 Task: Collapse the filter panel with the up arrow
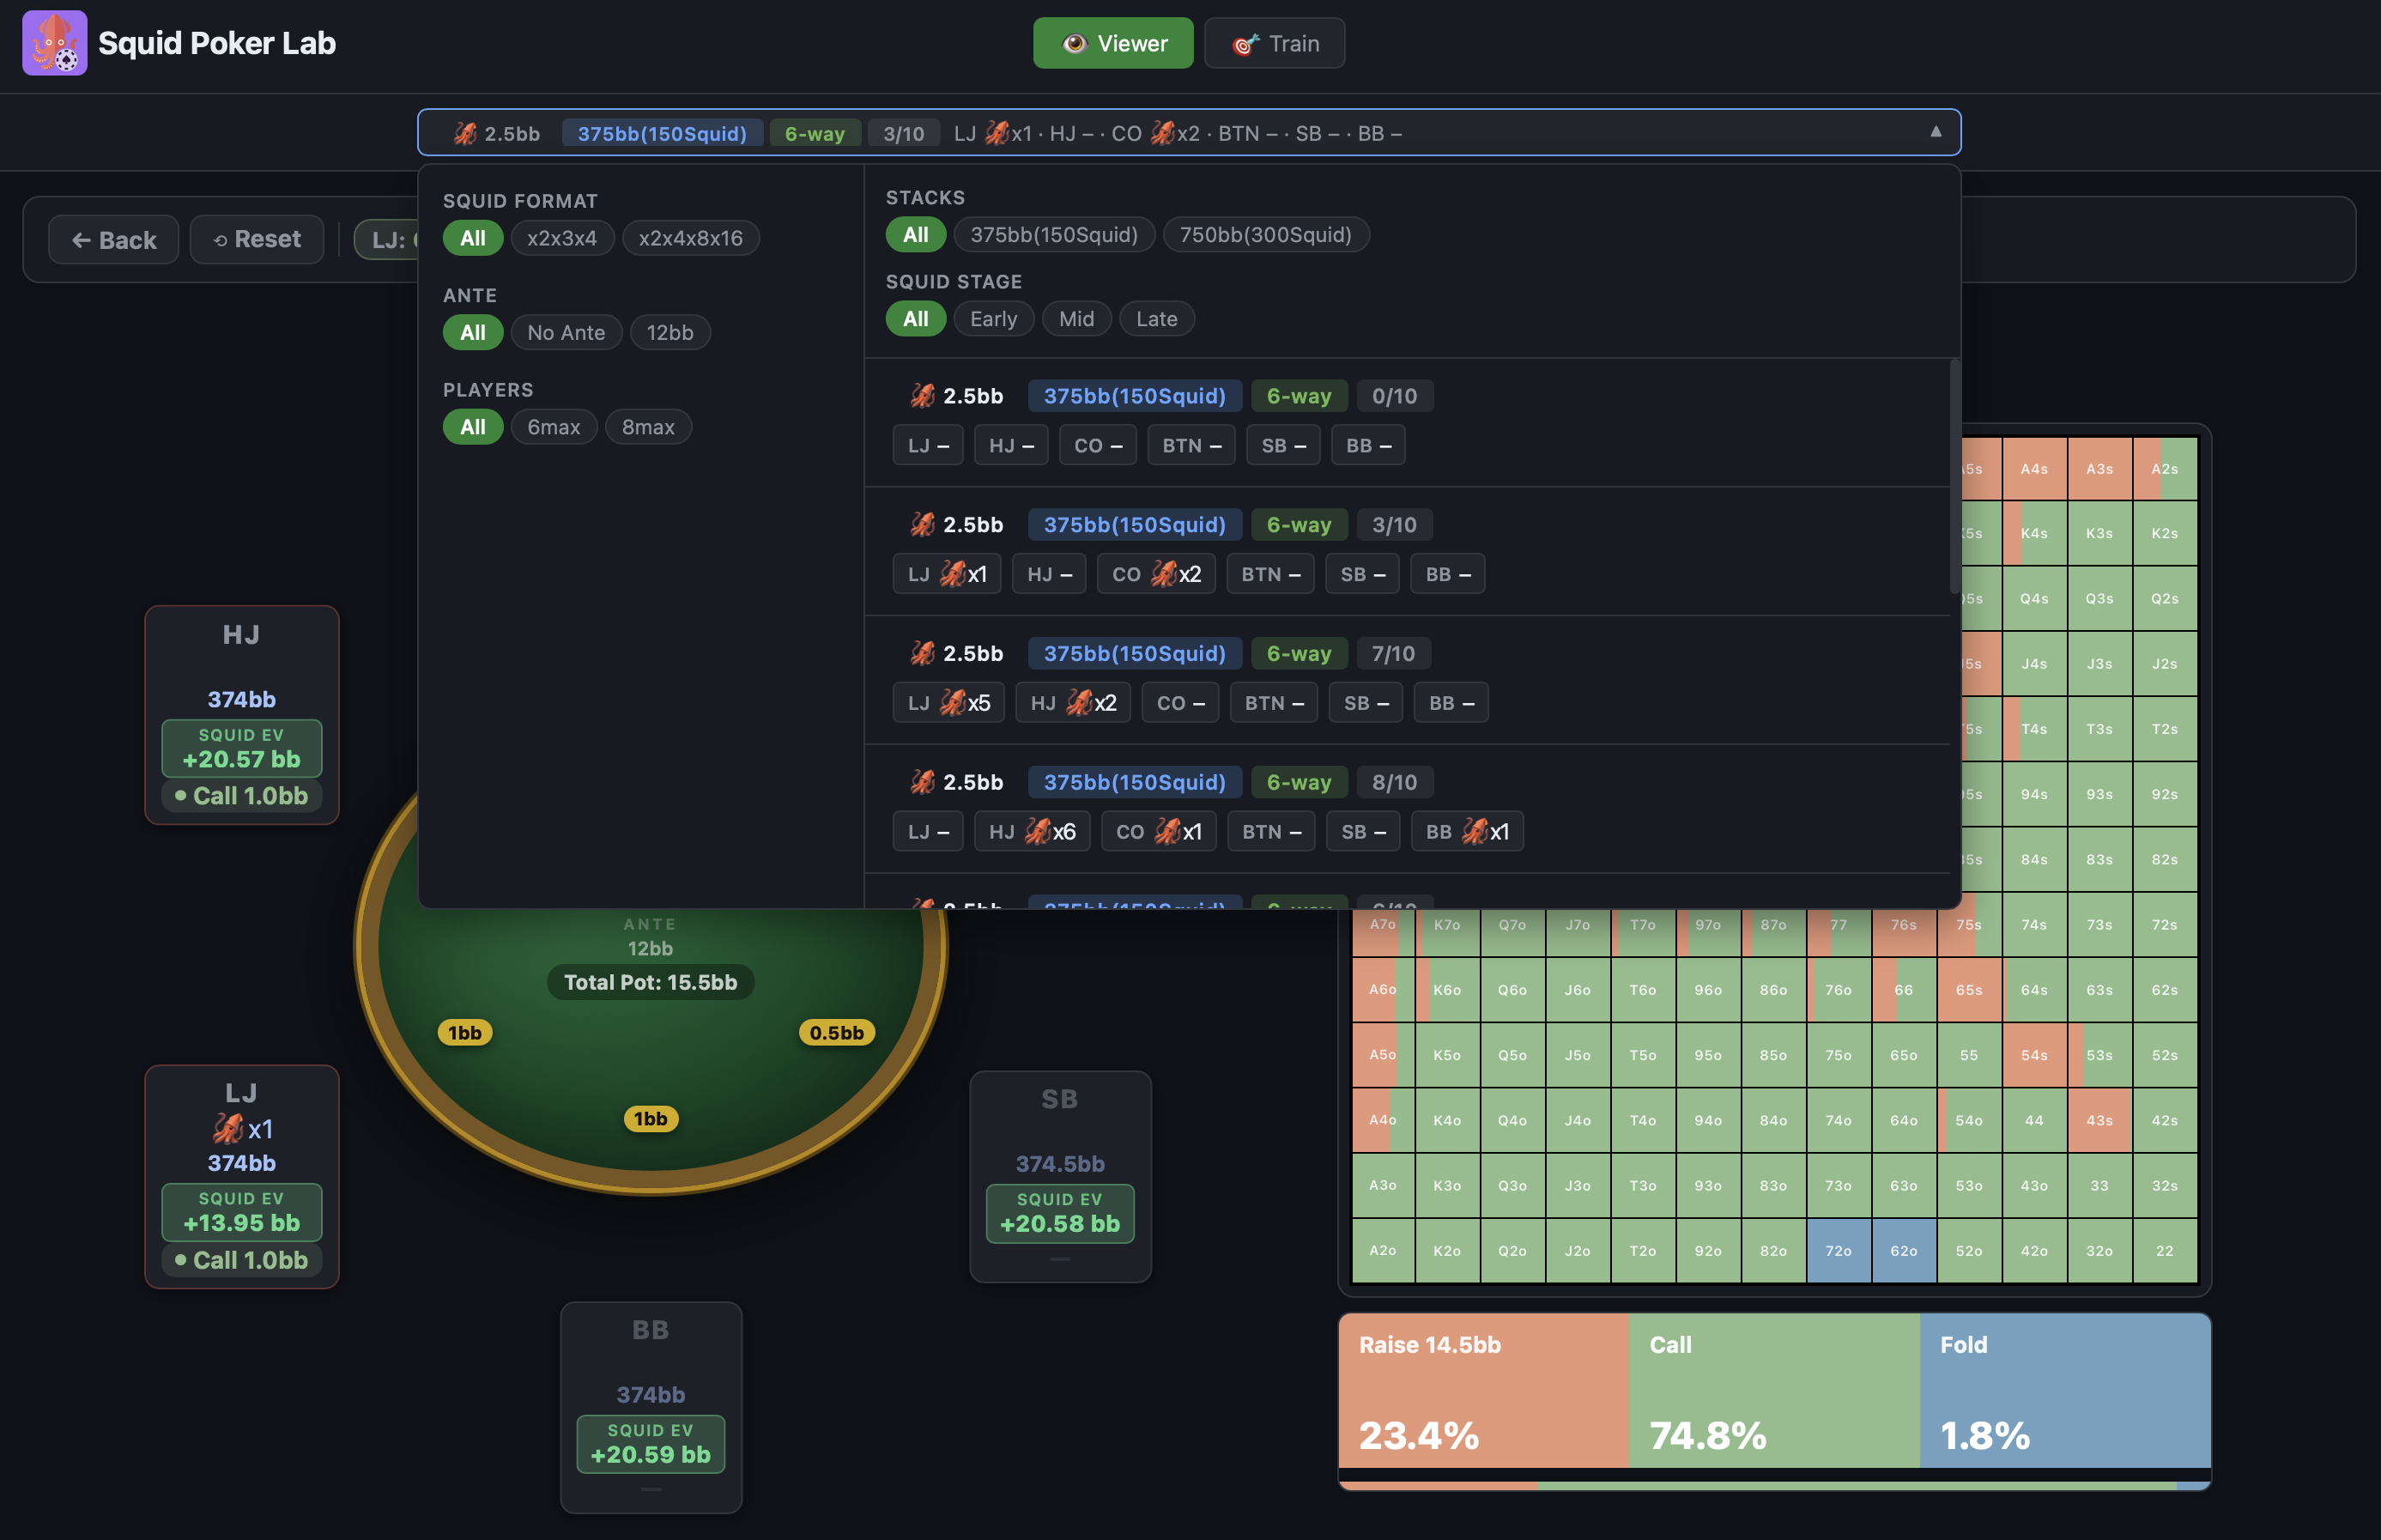pyautogui.click(x=1936, y=132)
